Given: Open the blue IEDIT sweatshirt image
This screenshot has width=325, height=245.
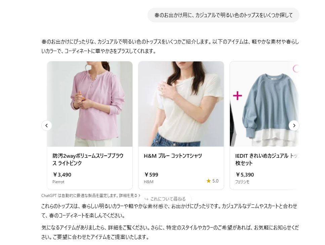Looking at the screenshot, I should (264, 104).
